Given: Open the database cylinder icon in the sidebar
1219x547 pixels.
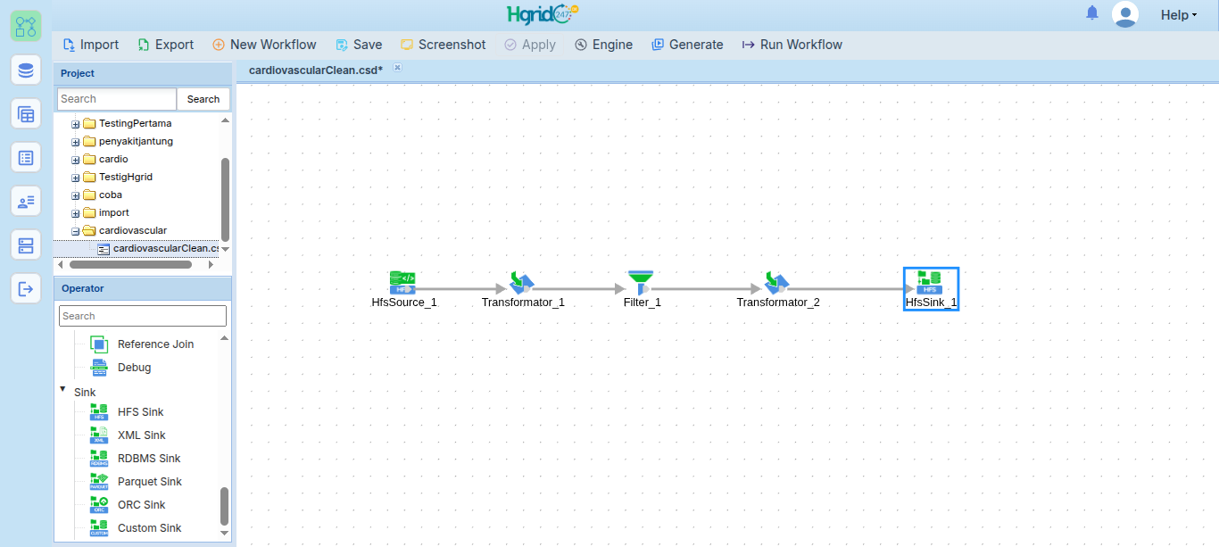Looking at the screenshot, I should pos(26,70).
